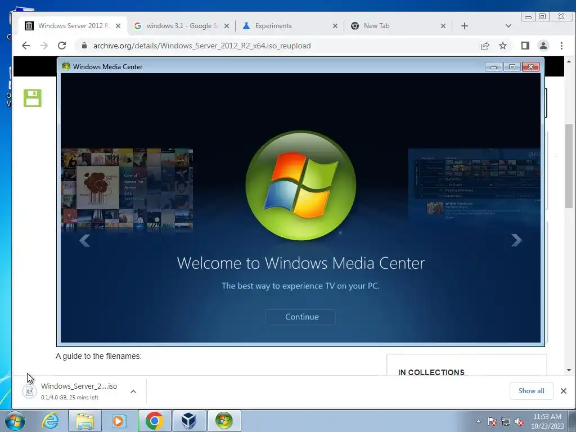This screenshot has width=576, height=432.
Task: Open Chrome side panel
Action: [x=525, y=46]
